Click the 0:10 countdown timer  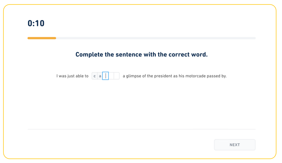pos(36,23)
